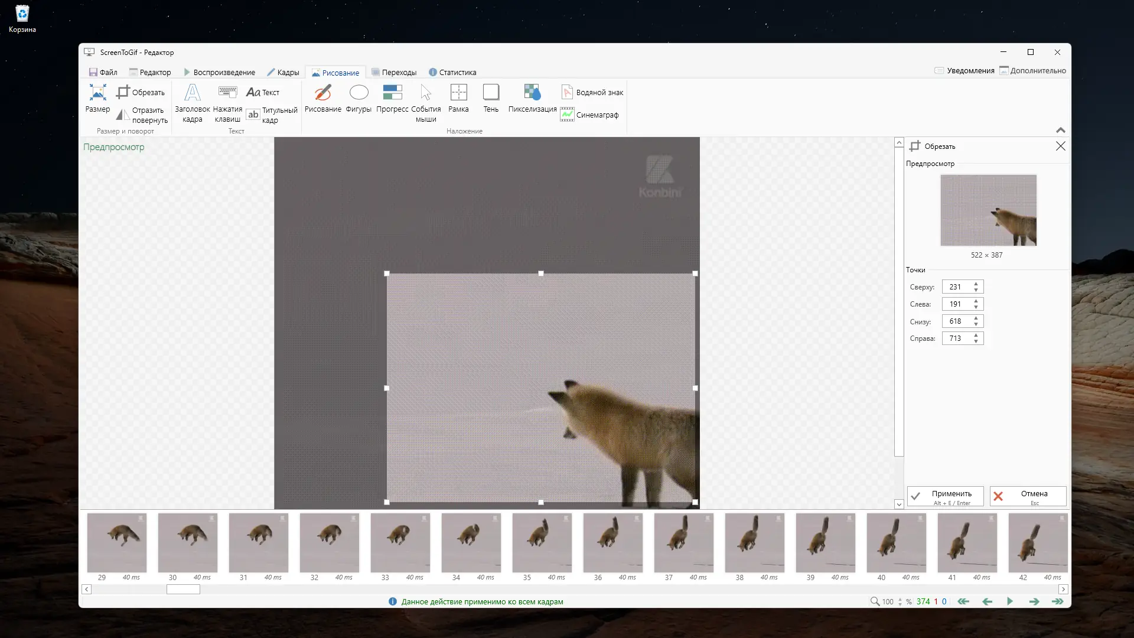Screen dimensions: 1134x638
Task: Open the Переходы tab
Action: pyautogui.click(x=394, y=72)
